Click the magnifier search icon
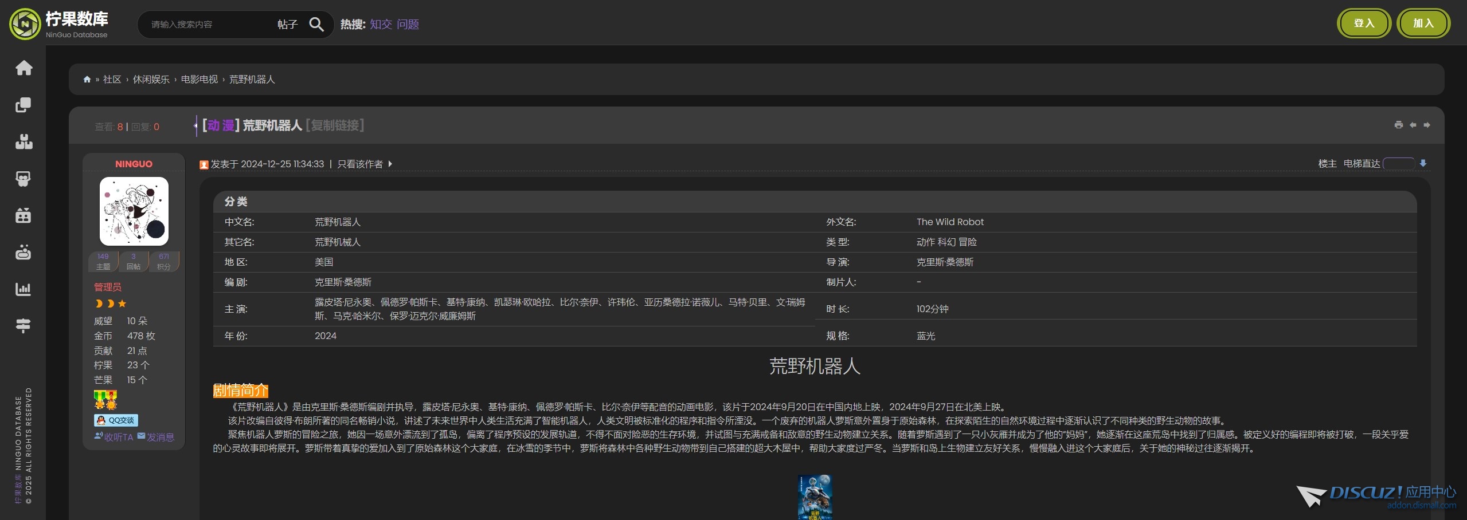 (316, 24)
